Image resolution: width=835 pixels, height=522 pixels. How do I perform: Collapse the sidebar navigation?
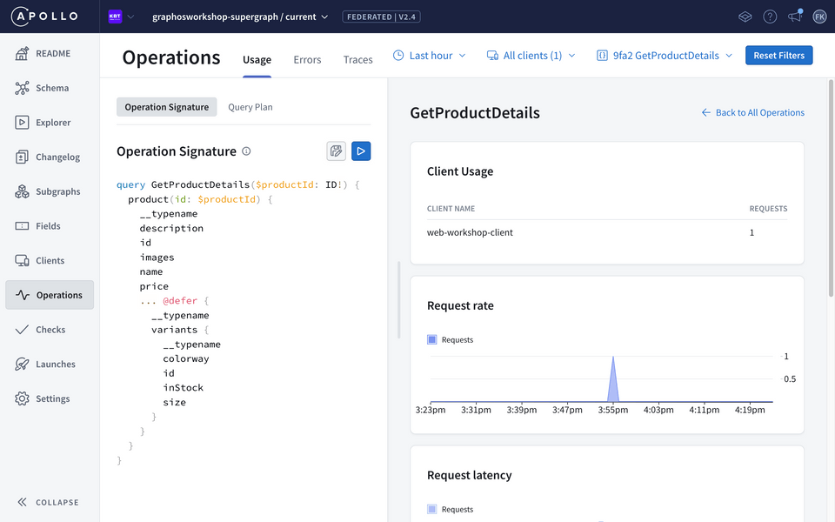point(48,502)
